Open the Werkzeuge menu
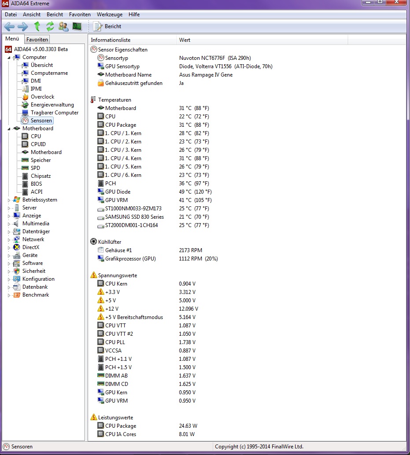410x455 pixels. (110, 15)
